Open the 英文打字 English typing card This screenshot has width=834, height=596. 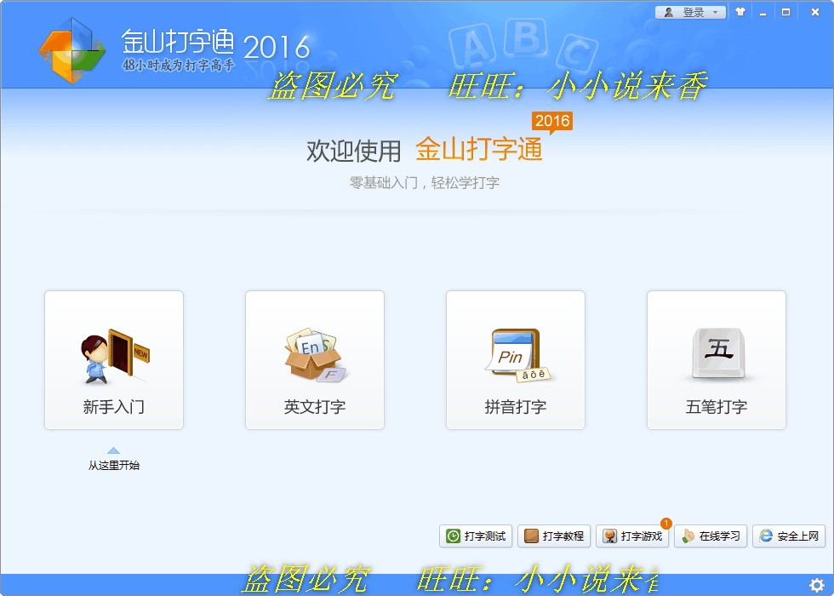pos(315,359)
